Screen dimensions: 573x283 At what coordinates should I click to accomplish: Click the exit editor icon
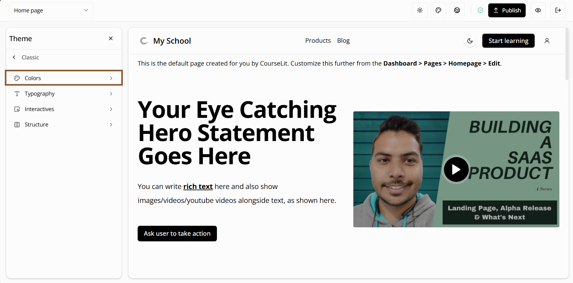558,10
